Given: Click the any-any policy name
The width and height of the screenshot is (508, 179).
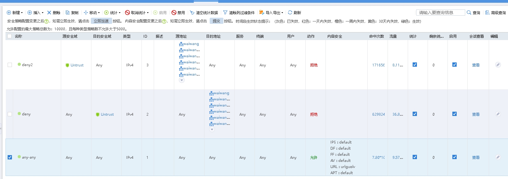Looking at the screenshot, I should tap(29, 157).
